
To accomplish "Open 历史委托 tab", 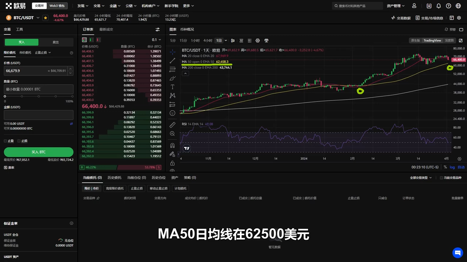I will 114,178.
